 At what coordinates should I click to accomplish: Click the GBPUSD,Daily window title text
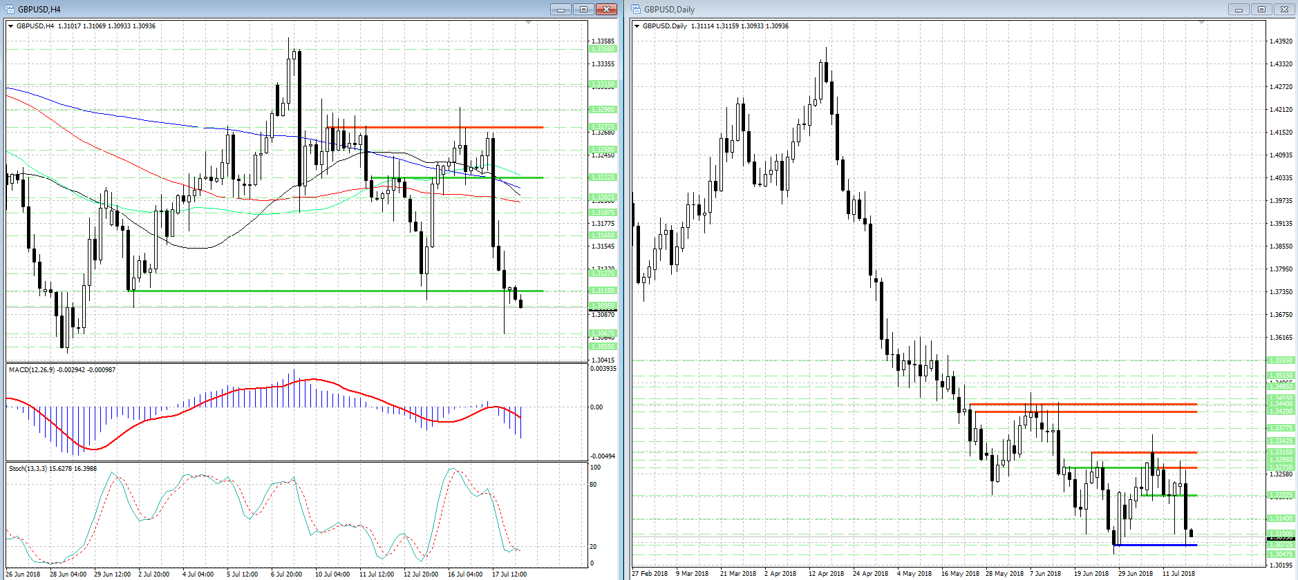coord(669,9)
